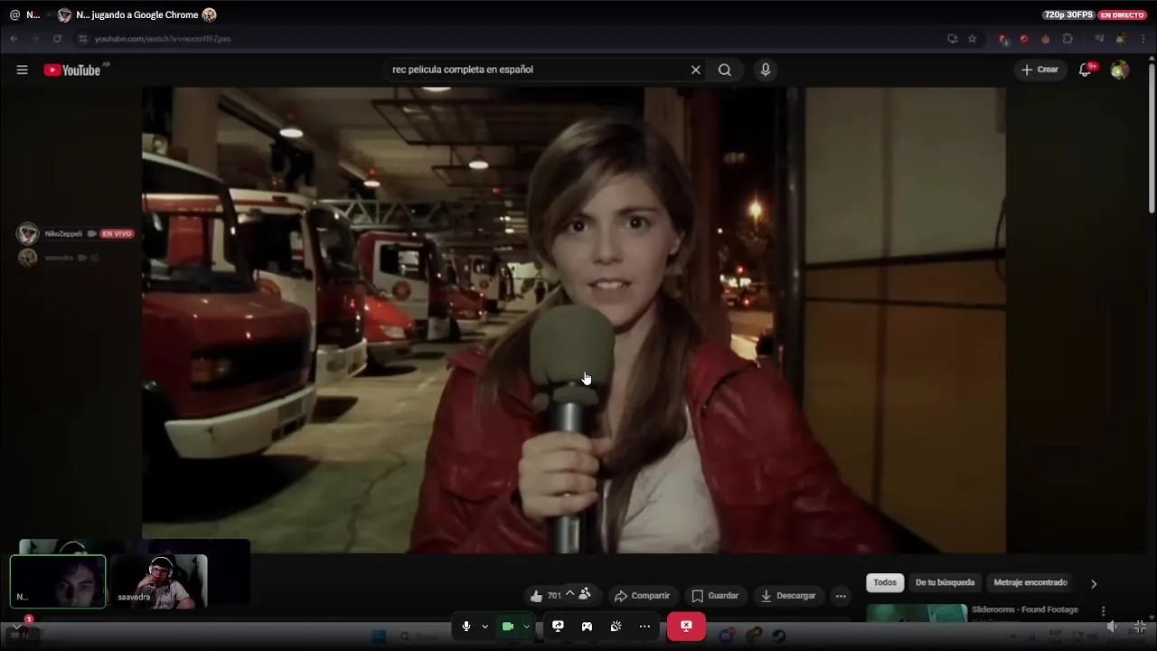1157x651 pixels.
Task: Adjust stream volume speaker icon
Action: (1112, 627)
